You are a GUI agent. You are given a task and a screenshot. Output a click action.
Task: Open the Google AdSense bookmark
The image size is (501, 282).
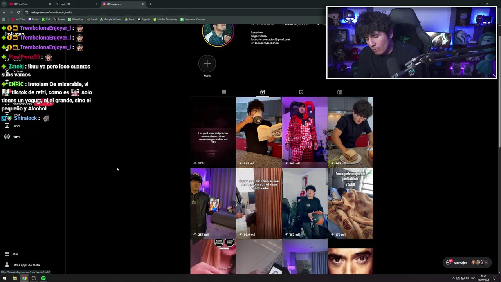(x=111, y=20)
